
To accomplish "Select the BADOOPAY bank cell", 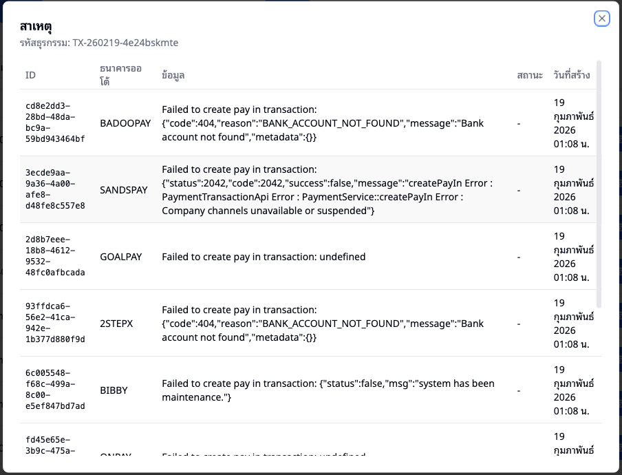I will (x=125, y=123).
